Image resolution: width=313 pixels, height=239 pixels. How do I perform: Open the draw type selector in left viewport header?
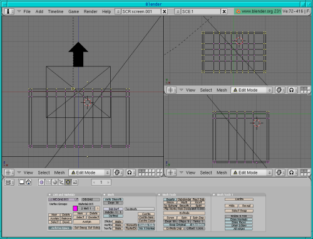click(x=118, y=173)
